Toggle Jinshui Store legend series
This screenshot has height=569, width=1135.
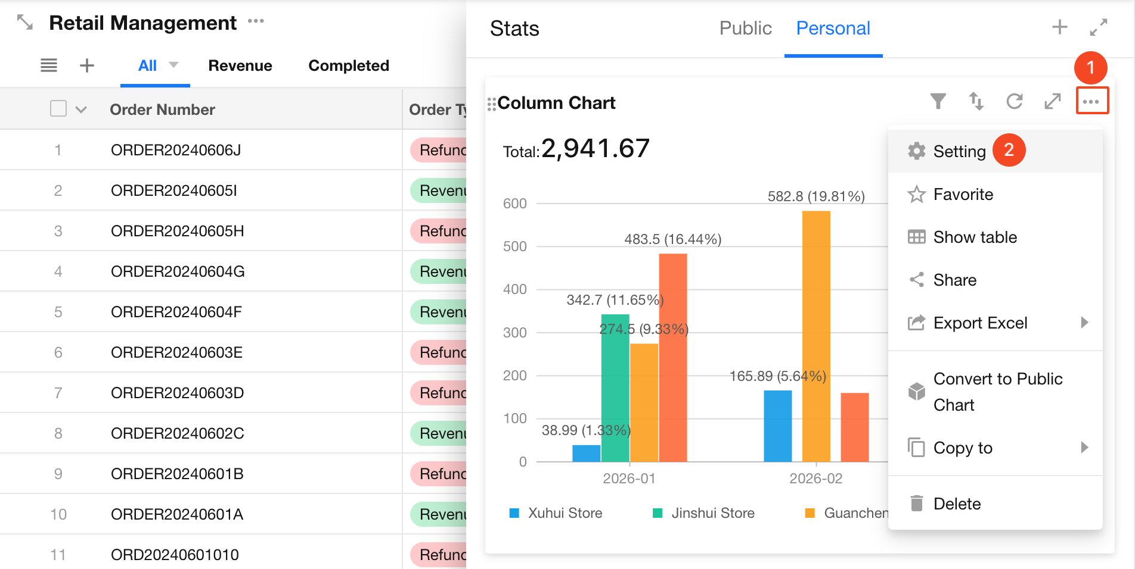coord(703,513)
